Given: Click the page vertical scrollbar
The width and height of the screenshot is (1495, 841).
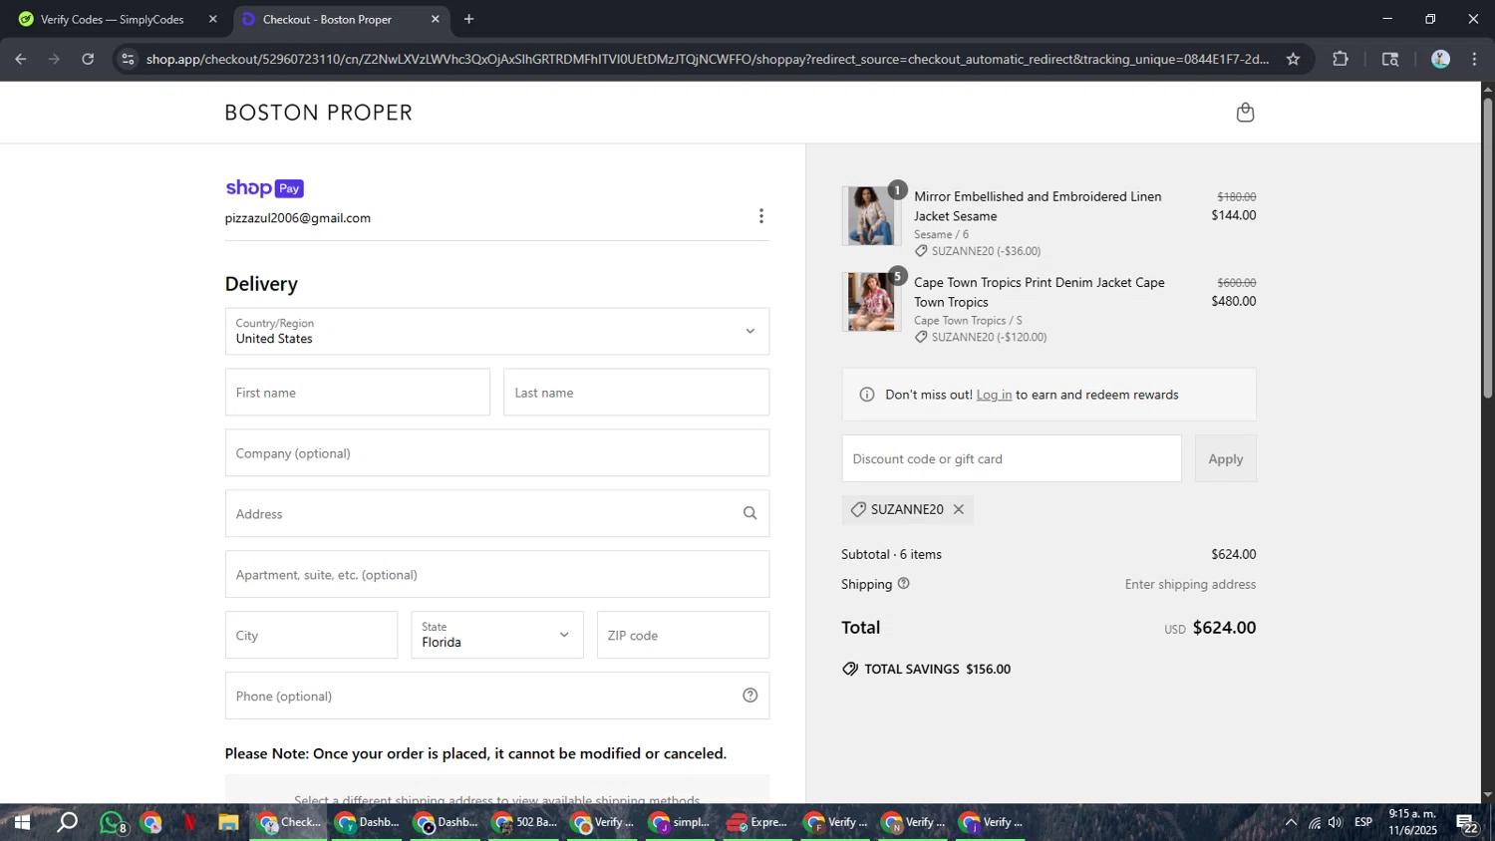Looking at the screenshot, I should 1488,249.
